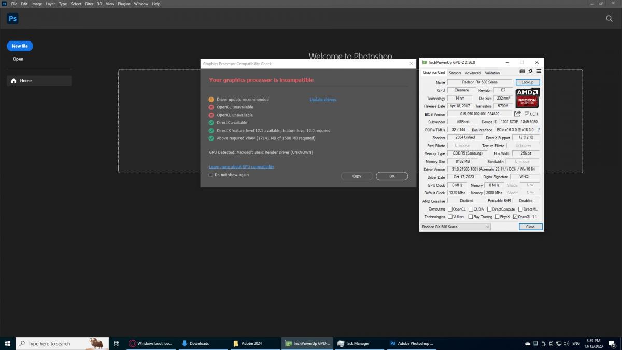
Task: Click the New file button
Action: 20,46
